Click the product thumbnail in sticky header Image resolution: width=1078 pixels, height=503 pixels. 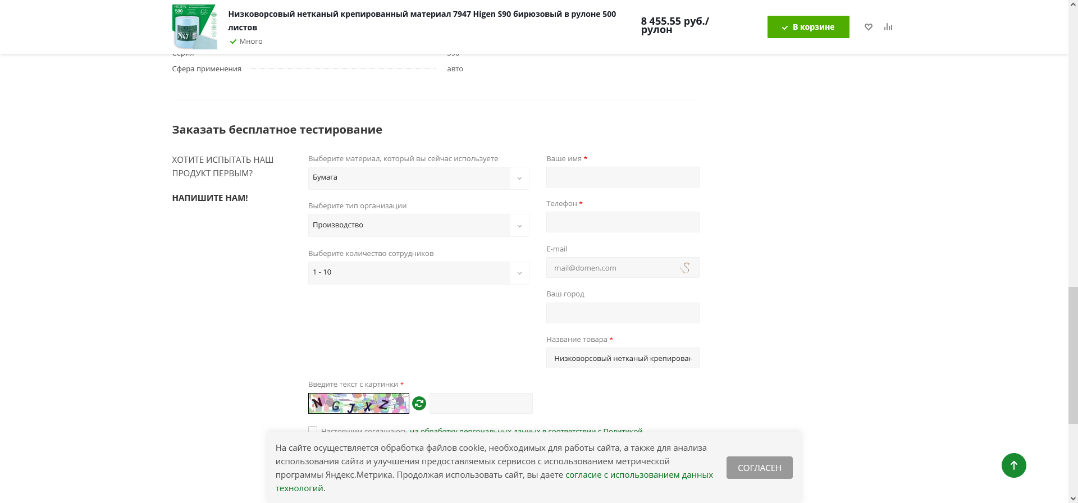pyautogui.click(x=195, y=27)
